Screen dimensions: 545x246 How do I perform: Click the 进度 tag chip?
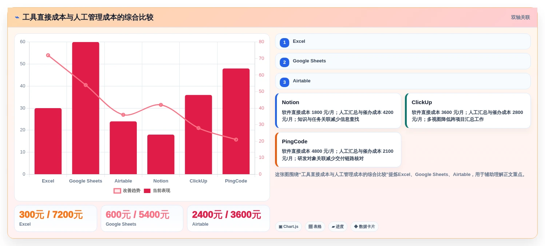338,227
